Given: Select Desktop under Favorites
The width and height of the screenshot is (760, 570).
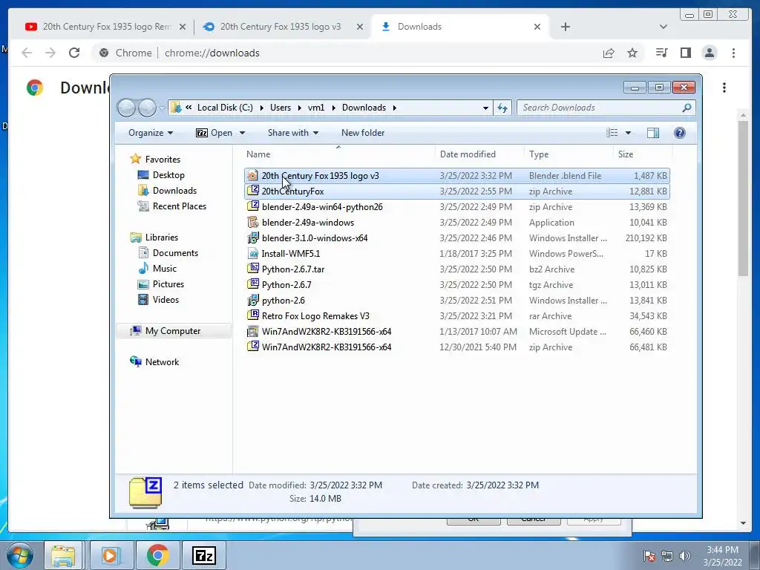Looking at the screenshot, I should pyautogui.click(x=168, y=175).
